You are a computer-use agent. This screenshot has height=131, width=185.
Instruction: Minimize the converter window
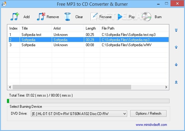(158, 4)
